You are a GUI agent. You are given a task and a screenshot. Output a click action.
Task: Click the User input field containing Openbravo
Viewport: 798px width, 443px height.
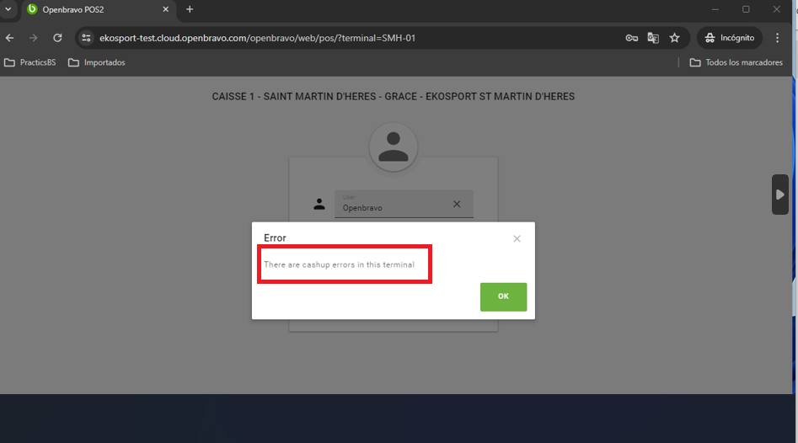click(404, 204)
